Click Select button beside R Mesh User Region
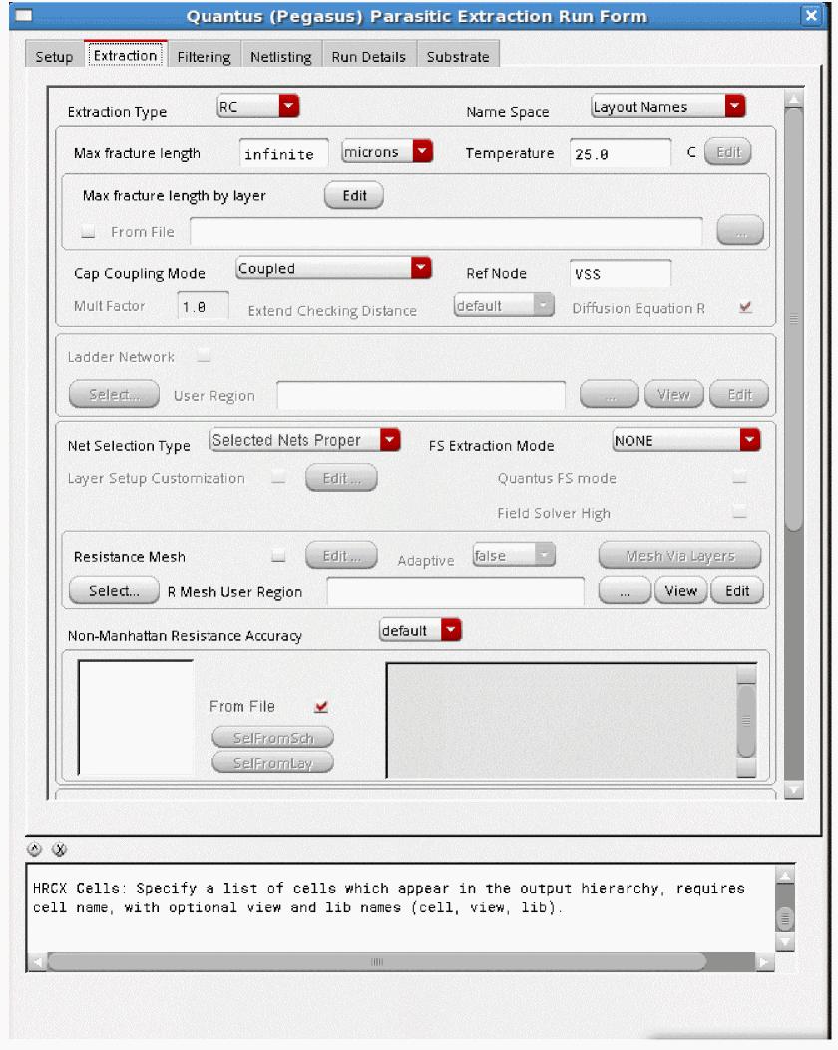 coord(115,591)
